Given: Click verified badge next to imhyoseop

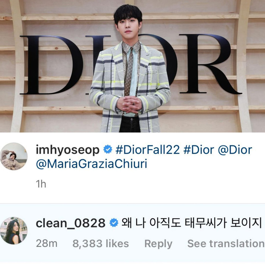Looking at the screenshot, I should [x=108, y=150].
